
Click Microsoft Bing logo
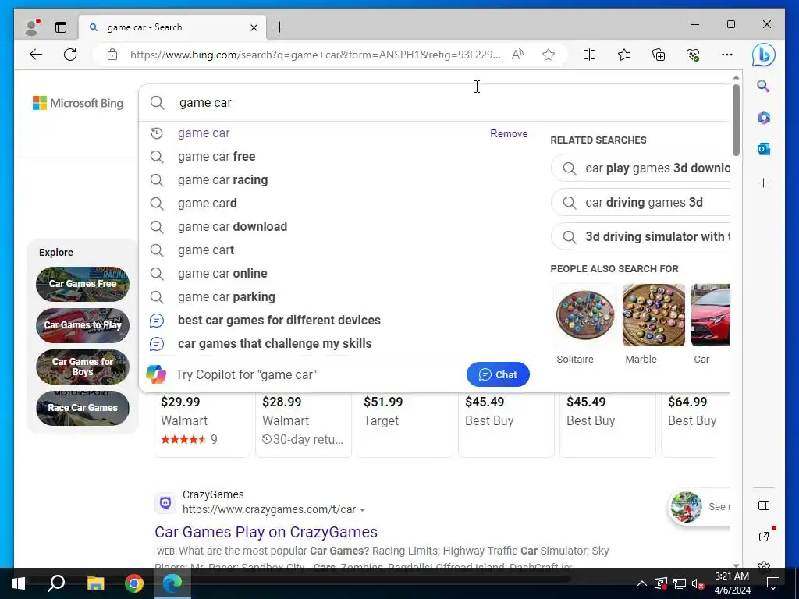(78, 103)
